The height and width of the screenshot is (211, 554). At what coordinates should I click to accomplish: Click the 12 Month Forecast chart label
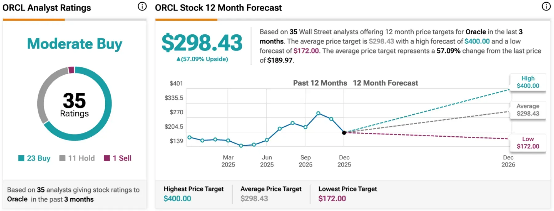point(385,83)
